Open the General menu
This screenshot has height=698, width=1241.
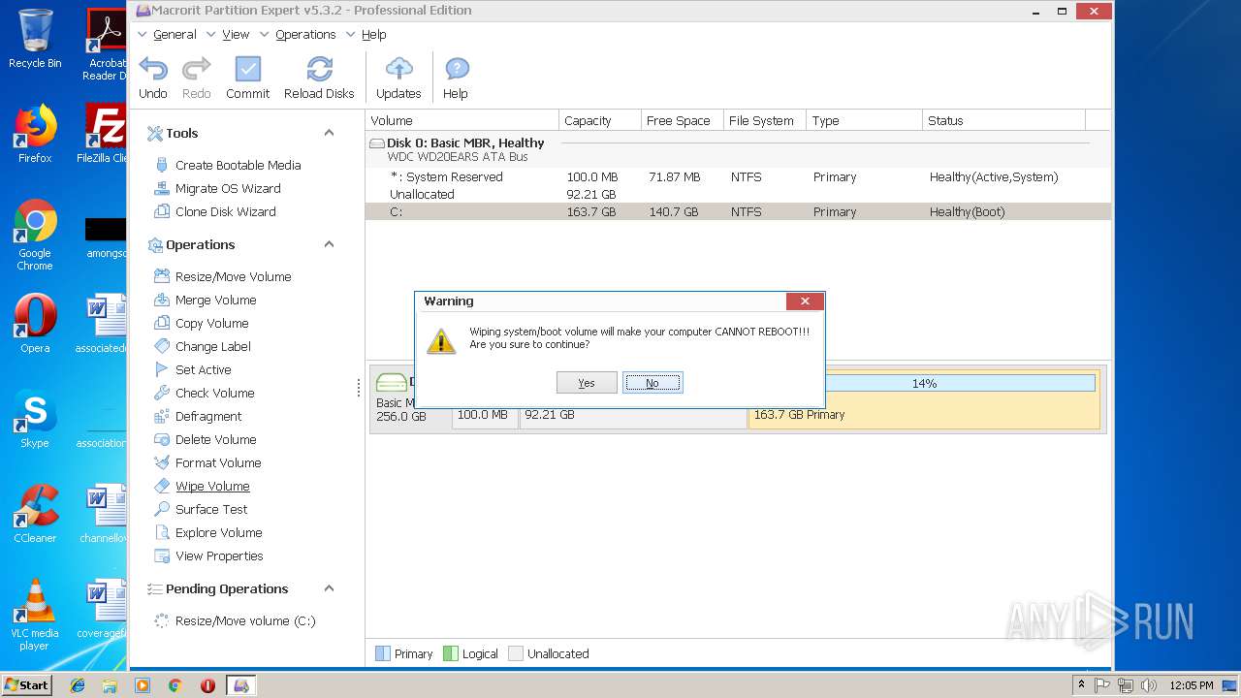[175, 34]
